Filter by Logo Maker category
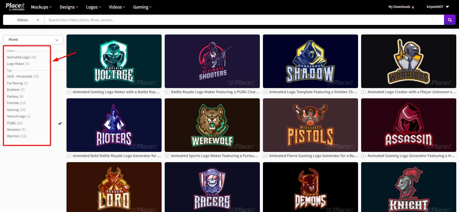Viewport: 459px width, 212px height. [18, 64]
